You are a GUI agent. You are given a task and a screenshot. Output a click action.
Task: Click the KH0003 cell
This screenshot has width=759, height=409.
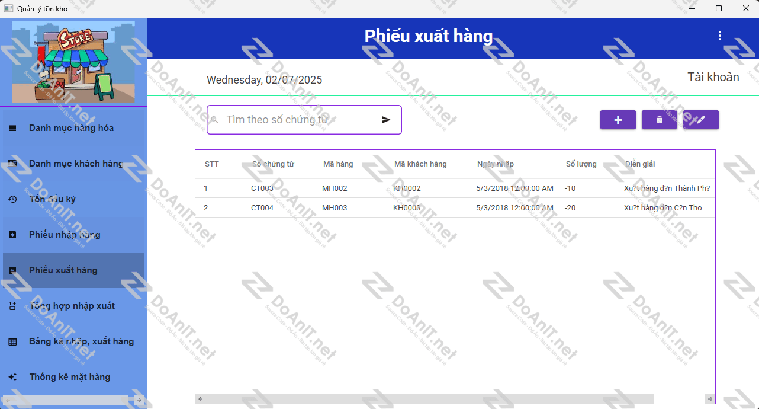pos(407,208)
